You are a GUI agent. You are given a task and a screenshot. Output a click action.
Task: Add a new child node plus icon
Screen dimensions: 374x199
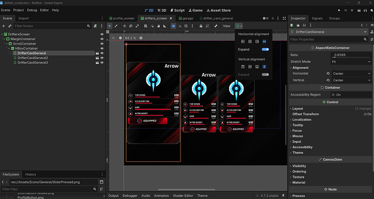4,26
